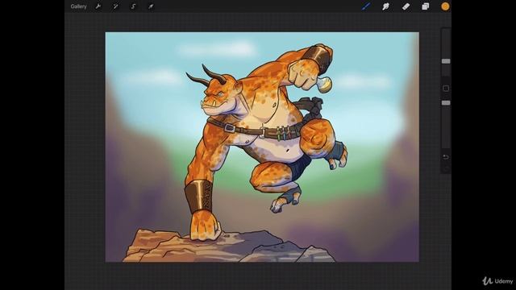Click the brush opacity slider handle
Screen dimensions: 516x290
(446, 103)
